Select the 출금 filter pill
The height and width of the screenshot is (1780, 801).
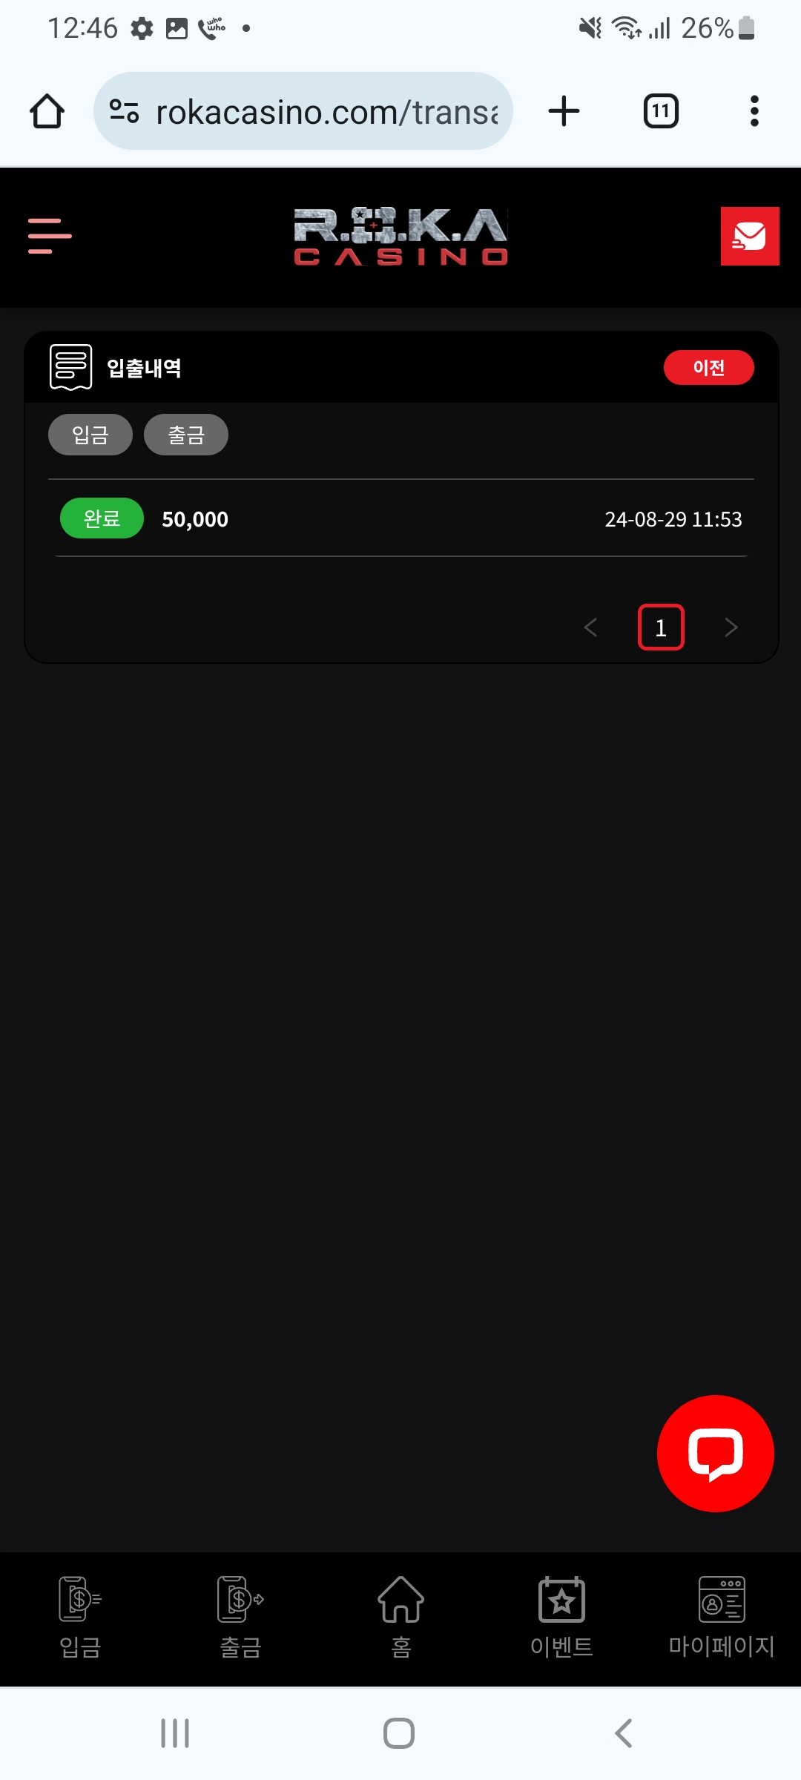(x=186, y=435)
